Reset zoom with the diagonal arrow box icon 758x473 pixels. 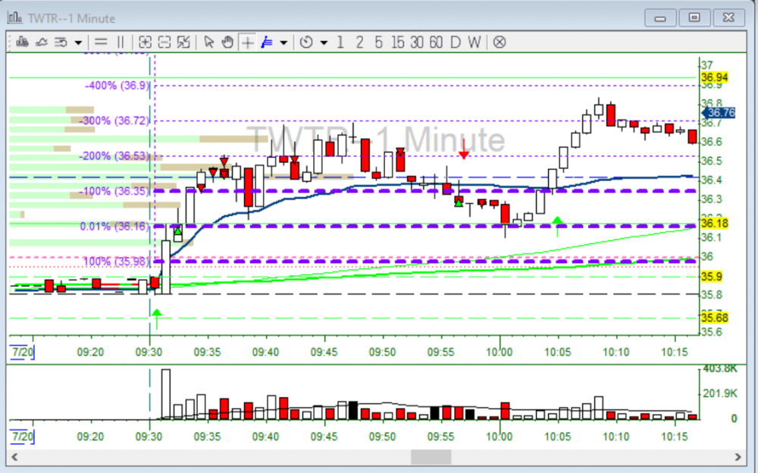point(183,42)
